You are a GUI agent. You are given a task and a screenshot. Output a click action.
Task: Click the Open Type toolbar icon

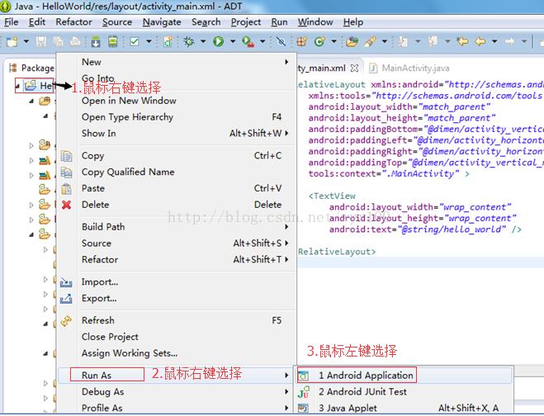[352, 41]
